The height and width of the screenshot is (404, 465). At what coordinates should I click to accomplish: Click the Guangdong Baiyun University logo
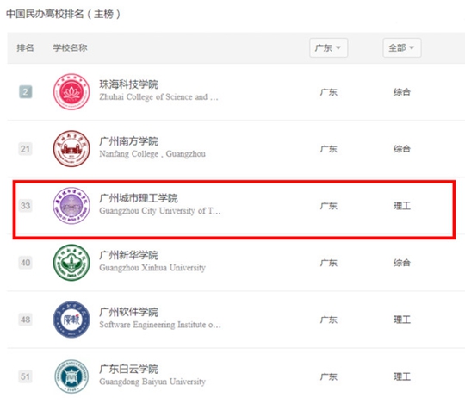click(x=71, y=376)
